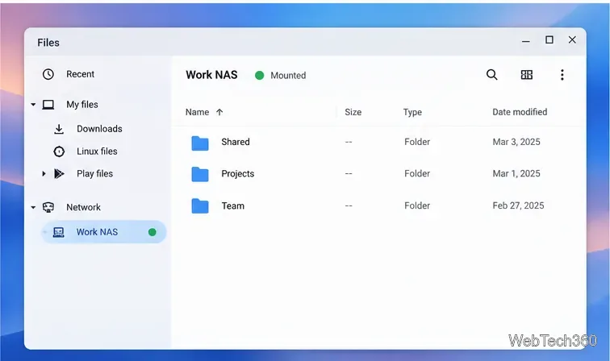Open Downloads in the sidebar

pyautogui.click(x=99, y=129)
